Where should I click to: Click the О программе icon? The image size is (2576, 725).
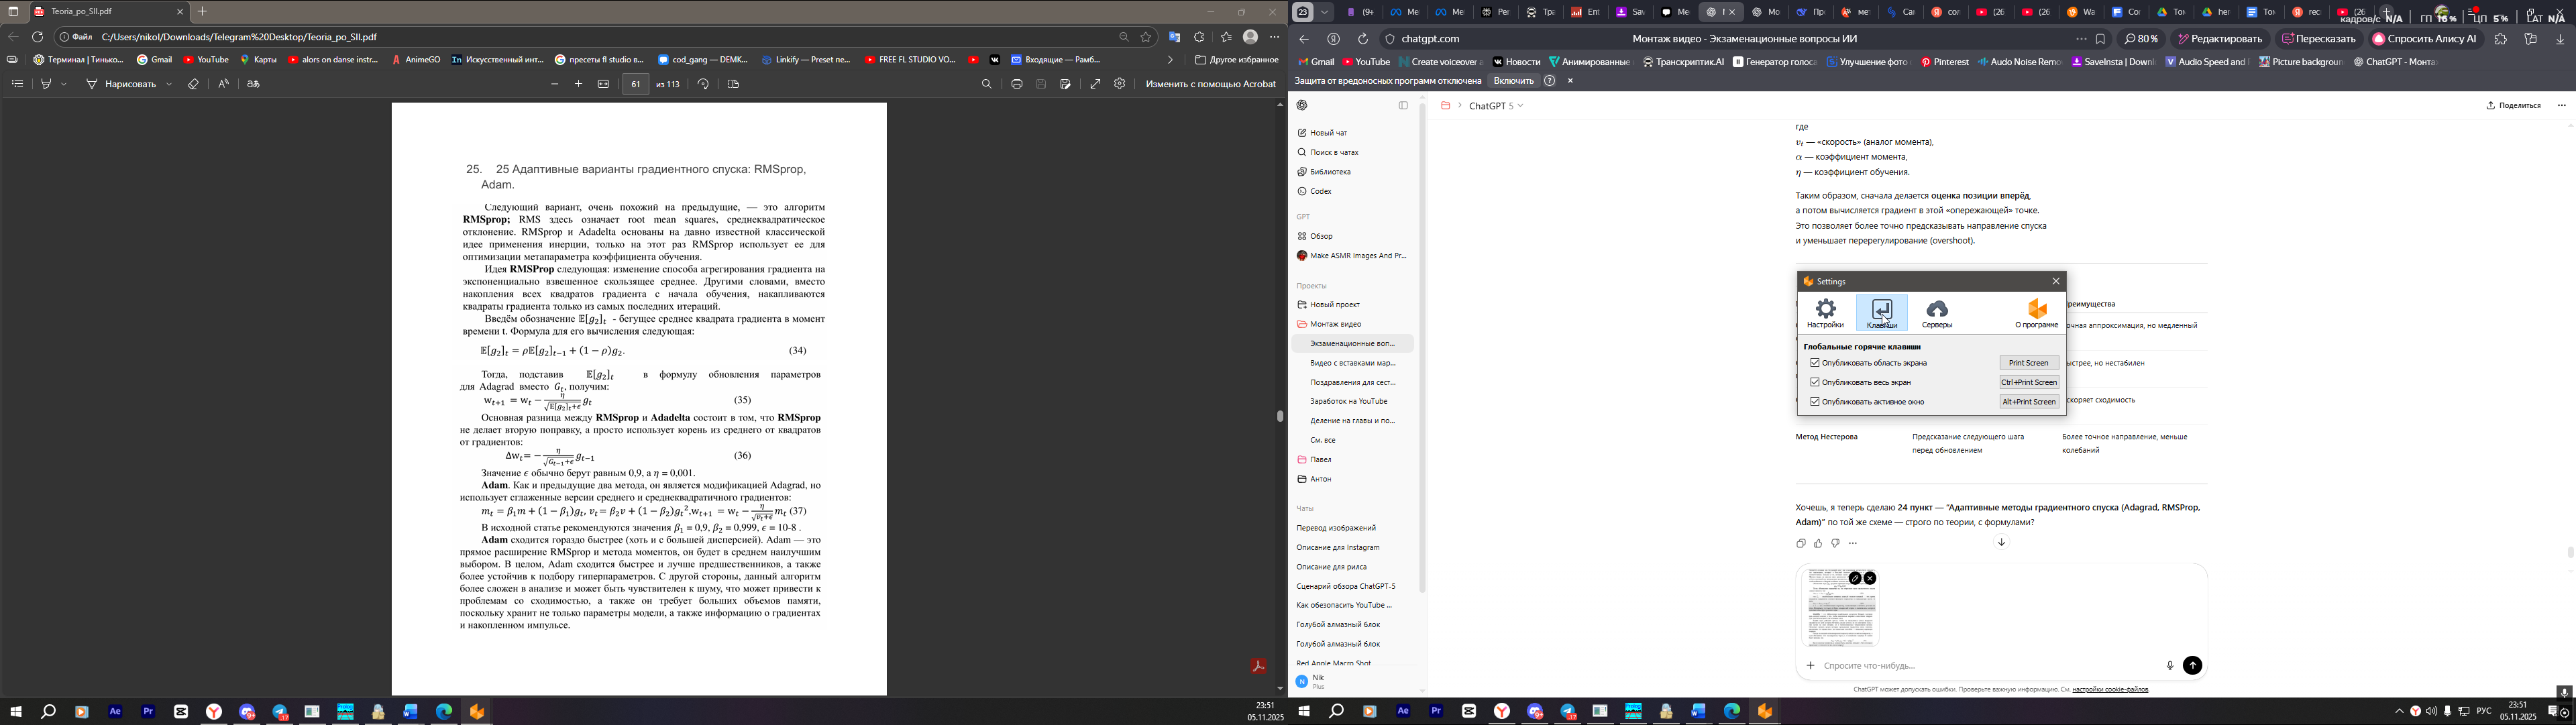pos(2036,312)
